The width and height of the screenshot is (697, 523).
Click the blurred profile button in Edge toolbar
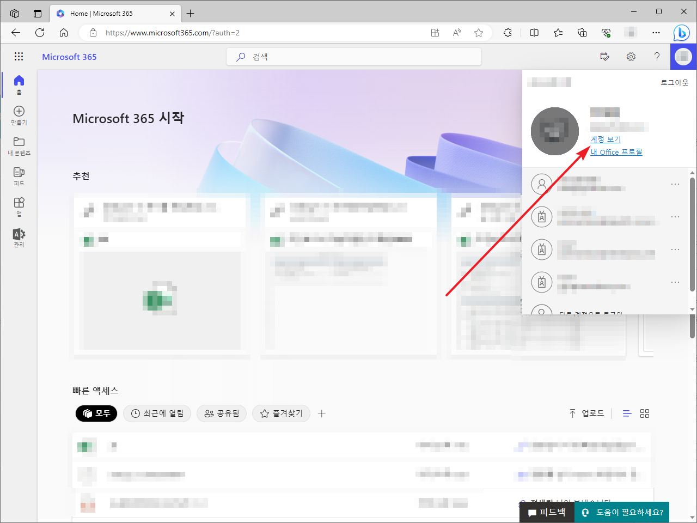point(631,33)
